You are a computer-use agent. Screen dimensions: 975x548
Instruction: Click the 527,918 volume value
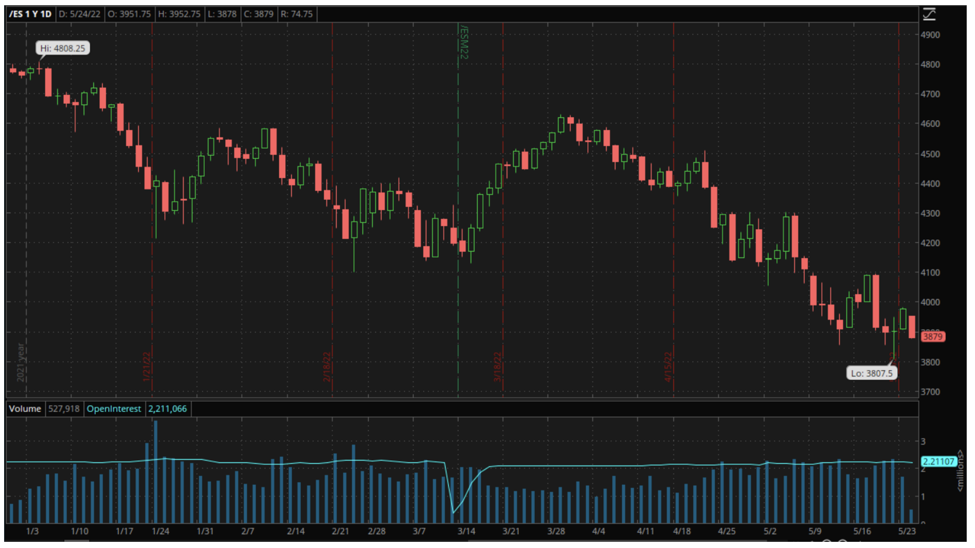[x=64, y=409]
